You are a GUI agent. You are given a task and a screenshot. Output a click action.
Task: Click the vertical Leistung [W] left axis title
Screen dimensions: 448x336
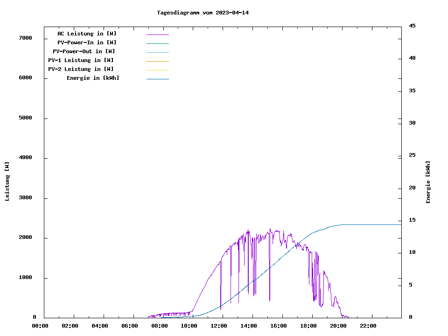point(7,182)
